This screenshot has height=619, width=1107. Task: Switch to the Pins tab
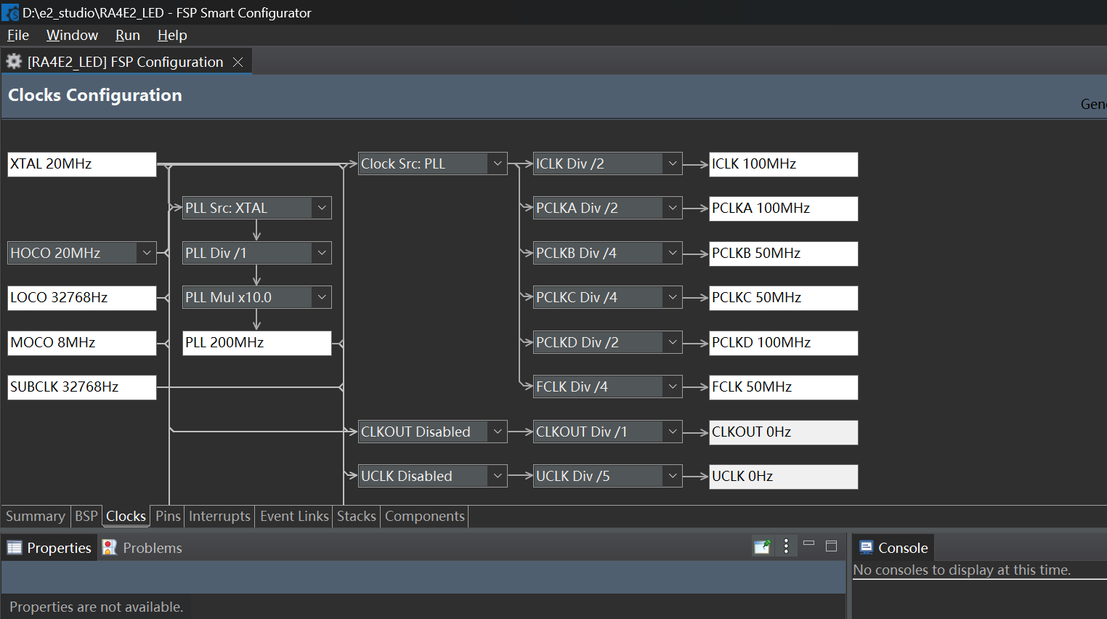168,517
